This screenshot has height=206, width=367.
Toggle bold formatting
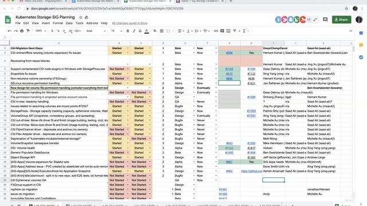pos(128,31)
